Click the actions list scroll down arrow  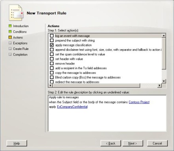[x=164, y=81]
